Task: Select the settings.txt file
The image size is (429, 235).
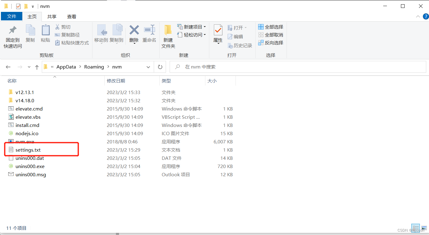Action: pos(28,150)
